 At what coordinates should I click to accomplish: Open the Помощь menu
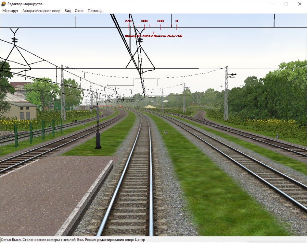click(95, 11)
